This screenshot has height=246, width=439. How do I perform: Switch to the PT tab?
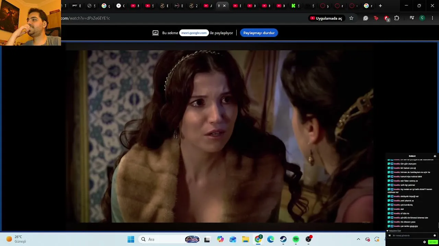pyautogui.click(x=77, y=6)
